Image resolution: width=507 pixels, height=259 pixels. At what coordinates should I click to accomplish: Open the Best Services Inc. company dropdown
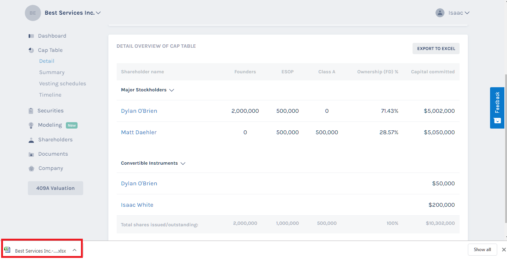98,13
